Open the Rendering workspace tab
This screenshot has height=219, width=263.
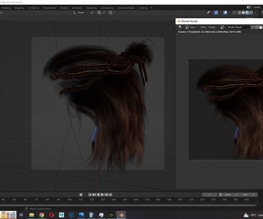(x=92, y=8)
